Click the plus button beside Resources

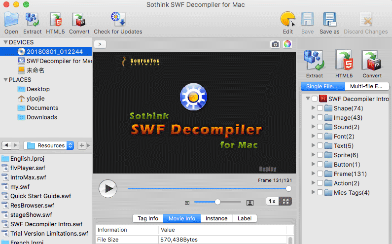tap(82, 145)
